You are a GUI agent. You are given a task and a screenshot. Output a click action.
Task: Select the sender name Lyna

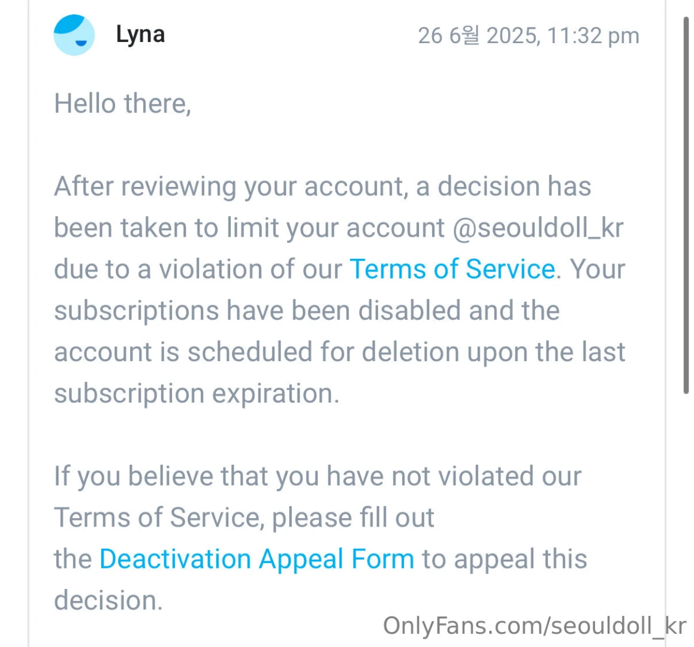click(x=140, y=34)
